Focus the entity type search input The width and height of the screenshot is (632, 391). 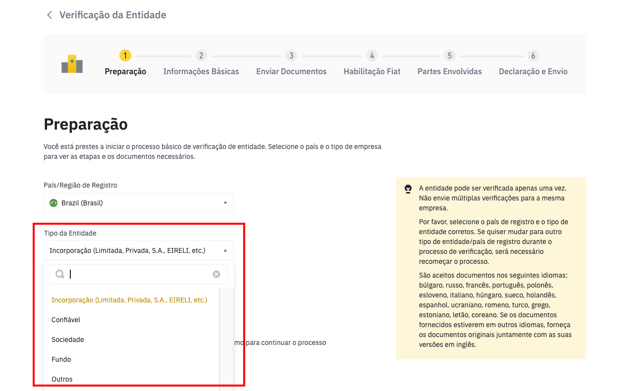pos(139,274)
